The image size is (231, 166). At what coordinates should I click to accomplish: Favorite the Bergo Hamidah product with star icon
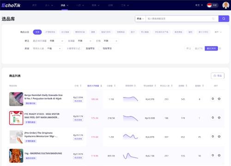tap(219, 99)
